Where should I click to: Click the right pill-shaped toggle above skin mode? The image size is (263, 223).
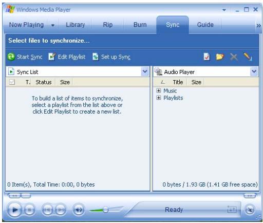tap(250, 195)
